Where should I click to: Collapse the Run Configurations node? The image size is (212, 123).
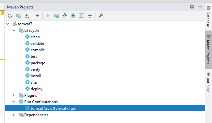click(14, 102)
